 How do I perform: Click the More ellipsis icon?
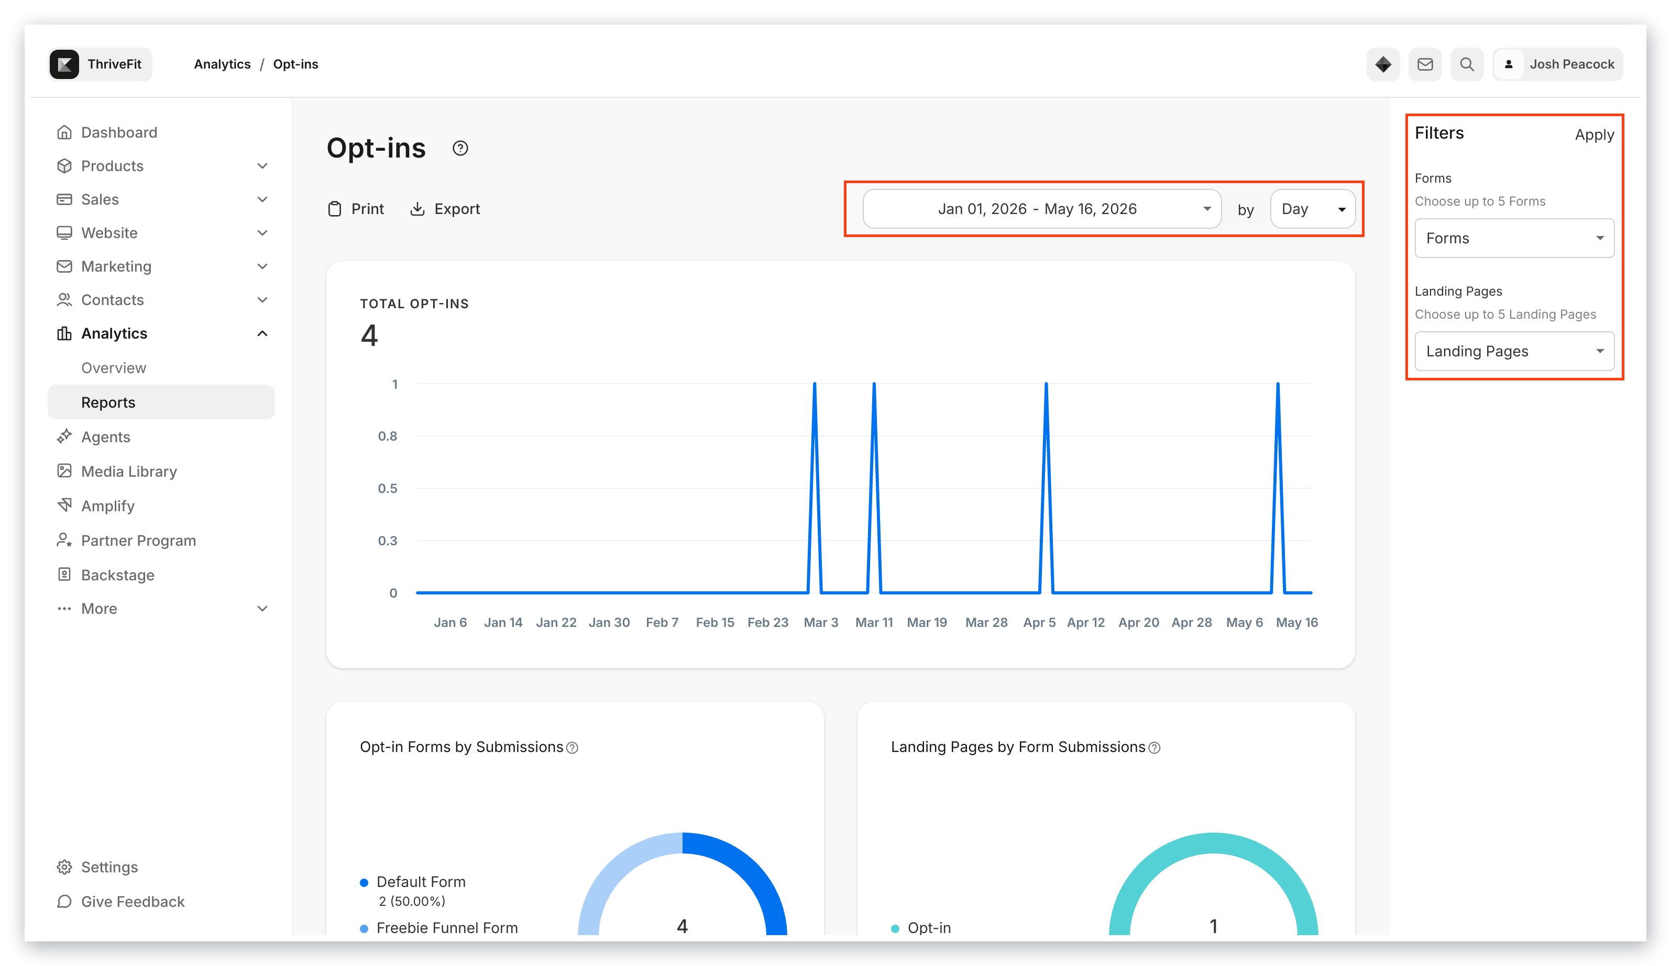[x=64, y=608]
